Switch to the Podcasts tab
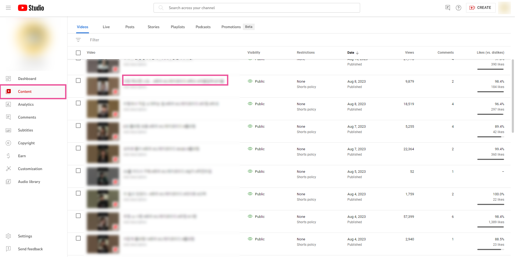Screen dimensions: 515x257 pyautogui.click(x=203, y=27)
